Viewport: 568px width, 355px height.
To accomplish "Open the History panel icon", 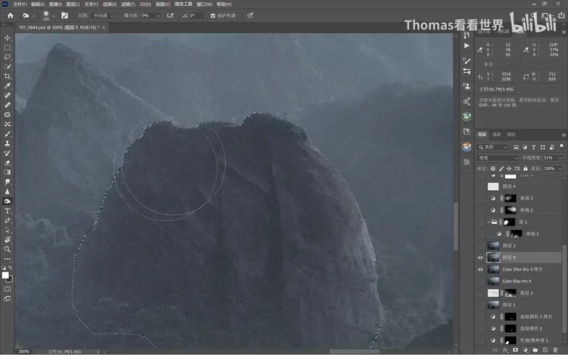I will 467,35.
